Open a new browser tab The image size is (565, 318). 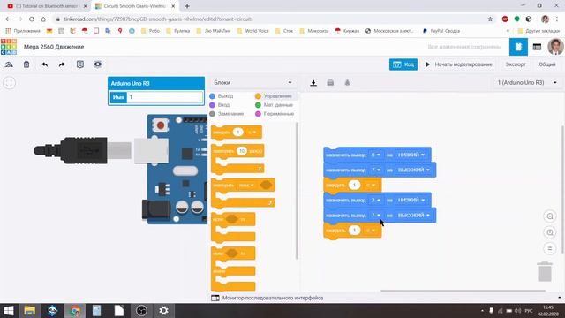[x=187, y=6]
